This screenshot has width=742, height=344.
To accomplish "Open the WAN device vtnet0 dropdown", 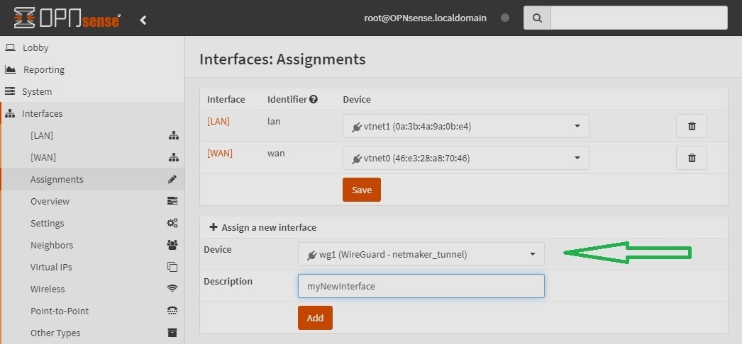I will 465,158.
